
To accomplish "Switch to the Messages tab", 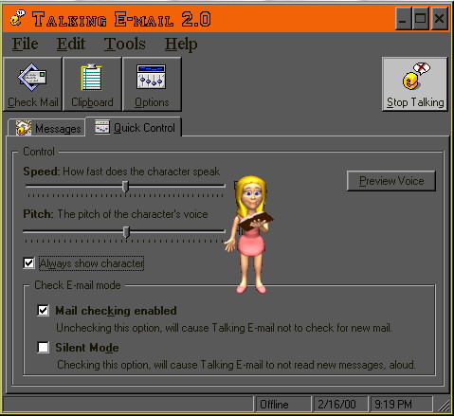I will tap(46, 128).
